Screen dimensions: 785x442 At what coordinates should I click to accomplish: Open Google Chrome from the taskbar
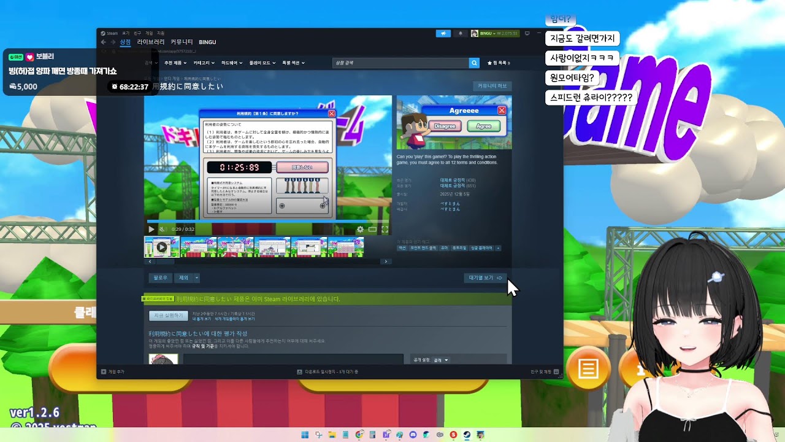coord(359,435)
